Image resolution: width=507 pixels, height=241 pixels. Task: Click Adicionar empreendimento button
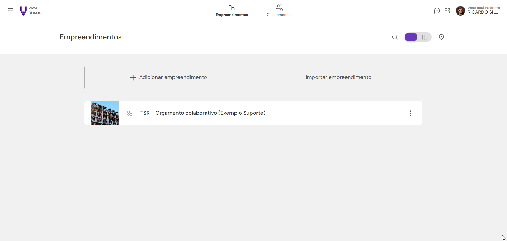click(x=168, y=77)
